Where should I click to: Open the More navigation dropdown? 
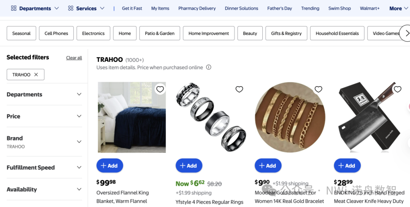coord(399,8)
